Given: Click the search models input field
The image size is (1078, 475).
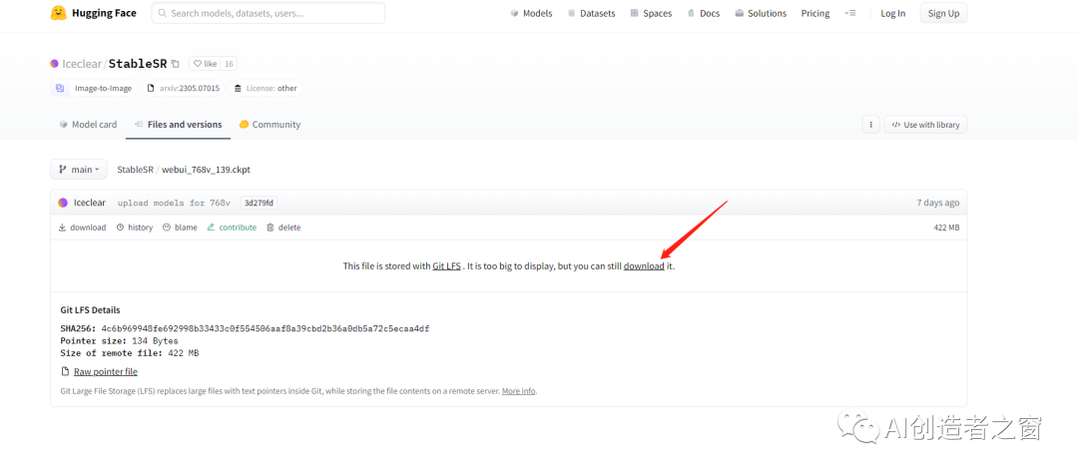Looking at the screenshot, I should click(269, 13).
